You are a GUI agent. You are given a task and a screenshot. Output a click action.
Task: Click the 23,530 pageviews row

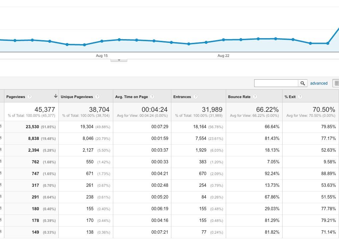(x=170, y=127)
